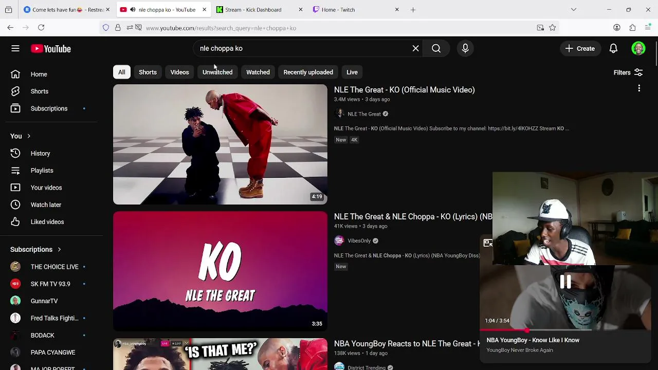
Task: Open VibesOnly channel name link
Action: pyautogui.click(x=359, y=241)
